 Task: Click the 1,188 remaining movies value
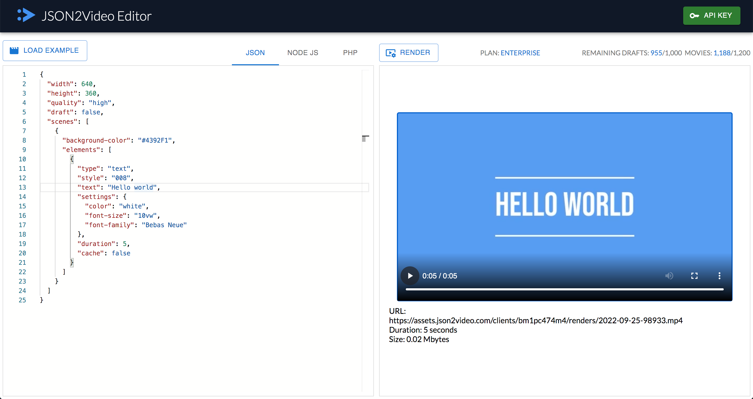722,53
